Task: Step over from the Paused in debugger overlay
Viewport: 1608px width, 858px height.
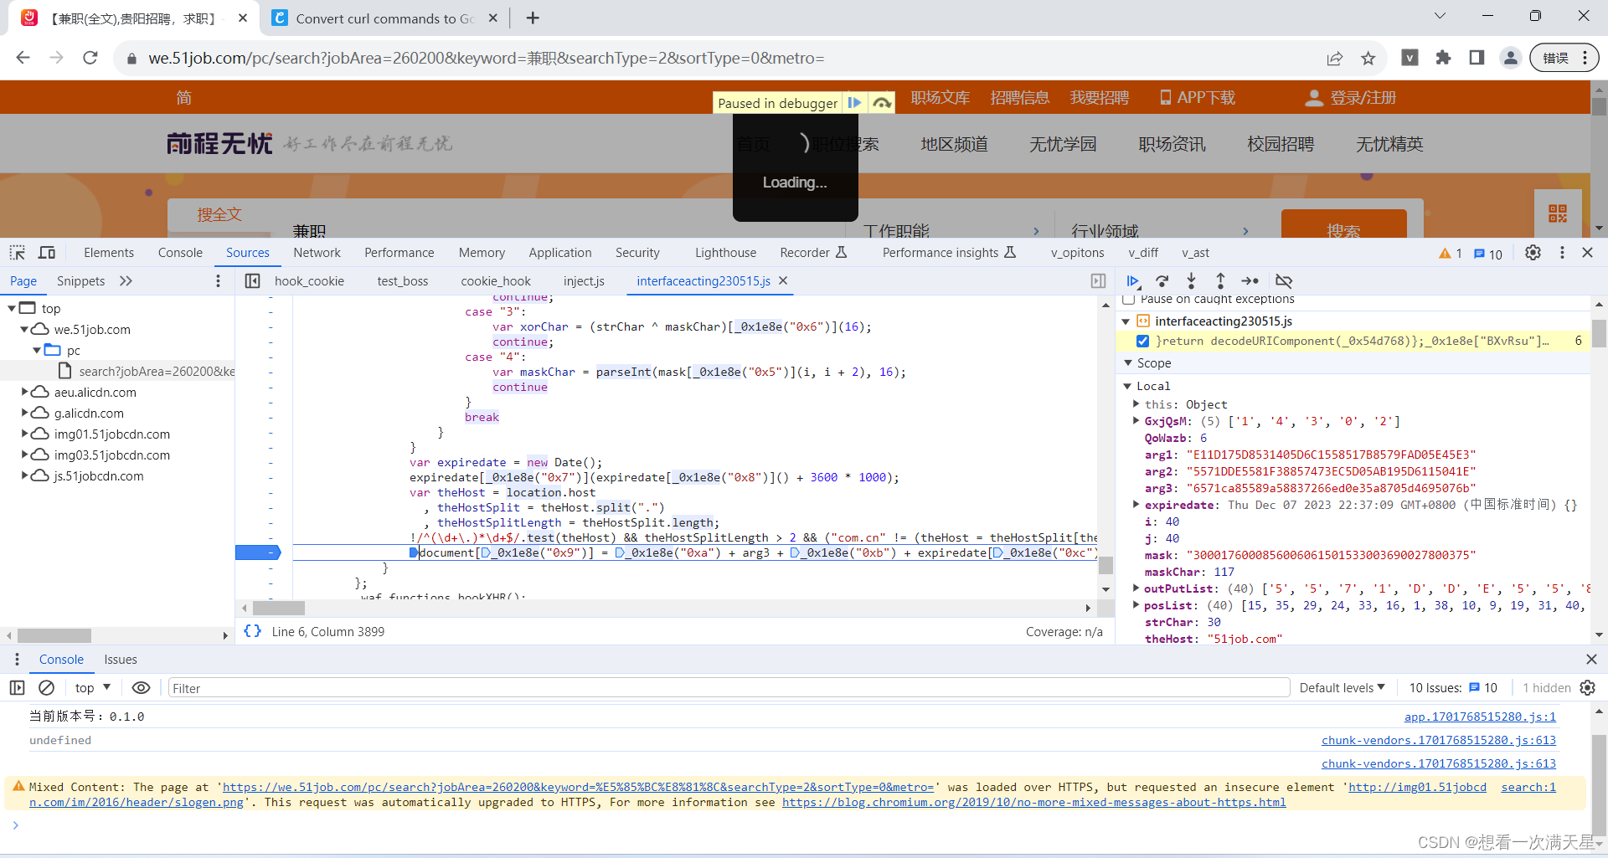Action: 882,103
